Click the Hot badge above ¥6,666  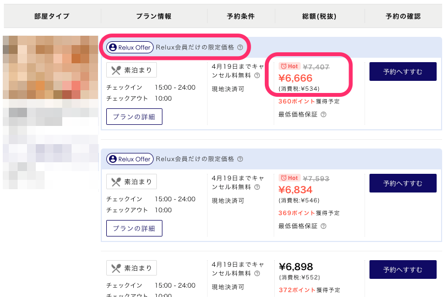point(290,67)
